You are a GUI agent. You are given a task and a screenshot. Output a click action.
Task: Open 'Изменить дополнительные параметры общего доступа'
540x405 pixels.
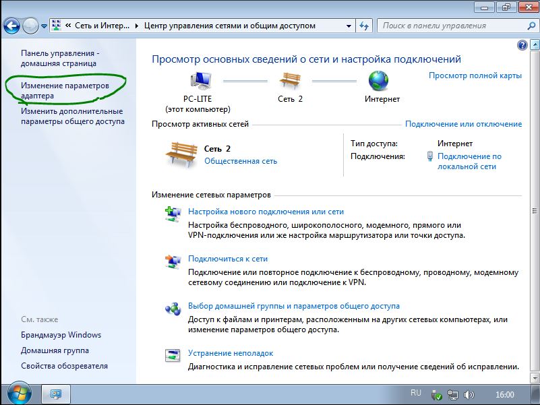(73, 116)
